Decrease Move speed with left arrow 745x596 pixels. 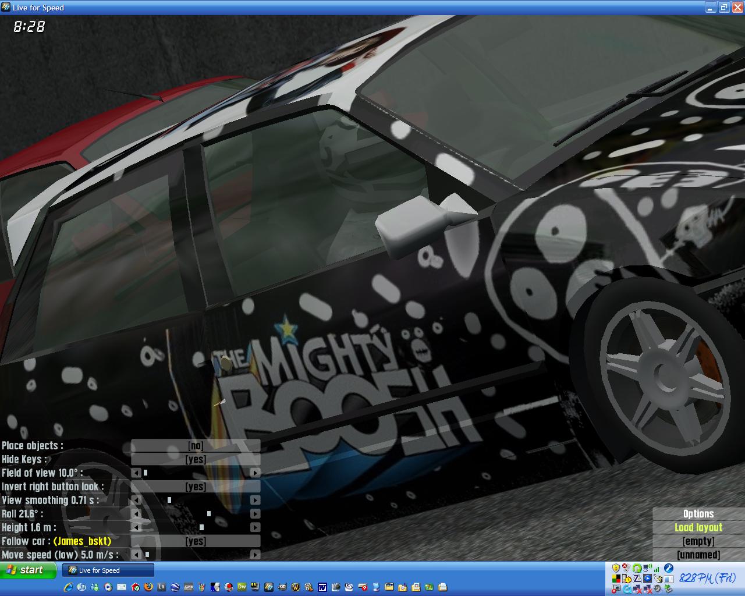point(136,555)
